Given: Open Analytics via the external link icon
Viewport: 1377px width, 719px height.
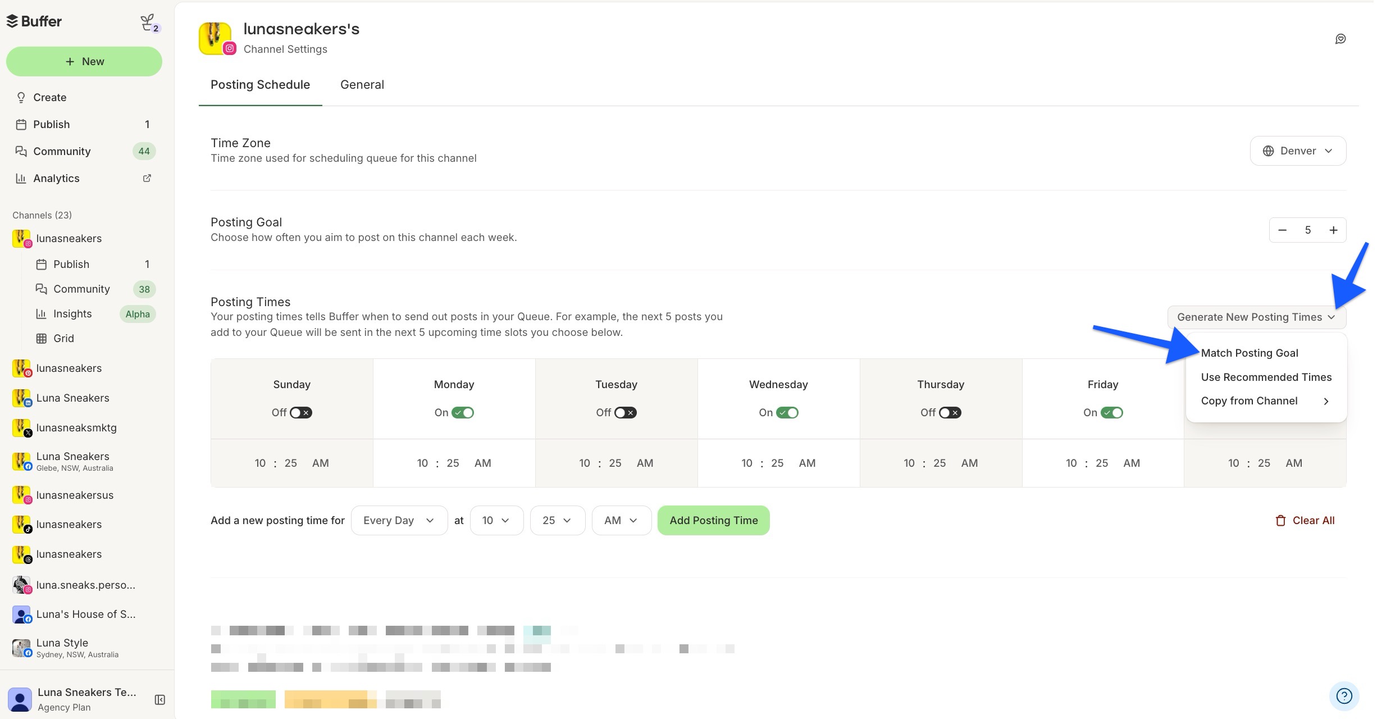Looking at the screenshot, I should click(x=147, y=178).
